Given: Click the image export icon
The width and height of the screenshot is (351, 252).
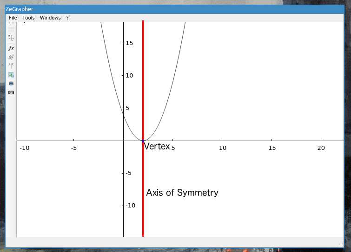Looking at the screenshot, I should pyautogui.click(x=11, y=75).
